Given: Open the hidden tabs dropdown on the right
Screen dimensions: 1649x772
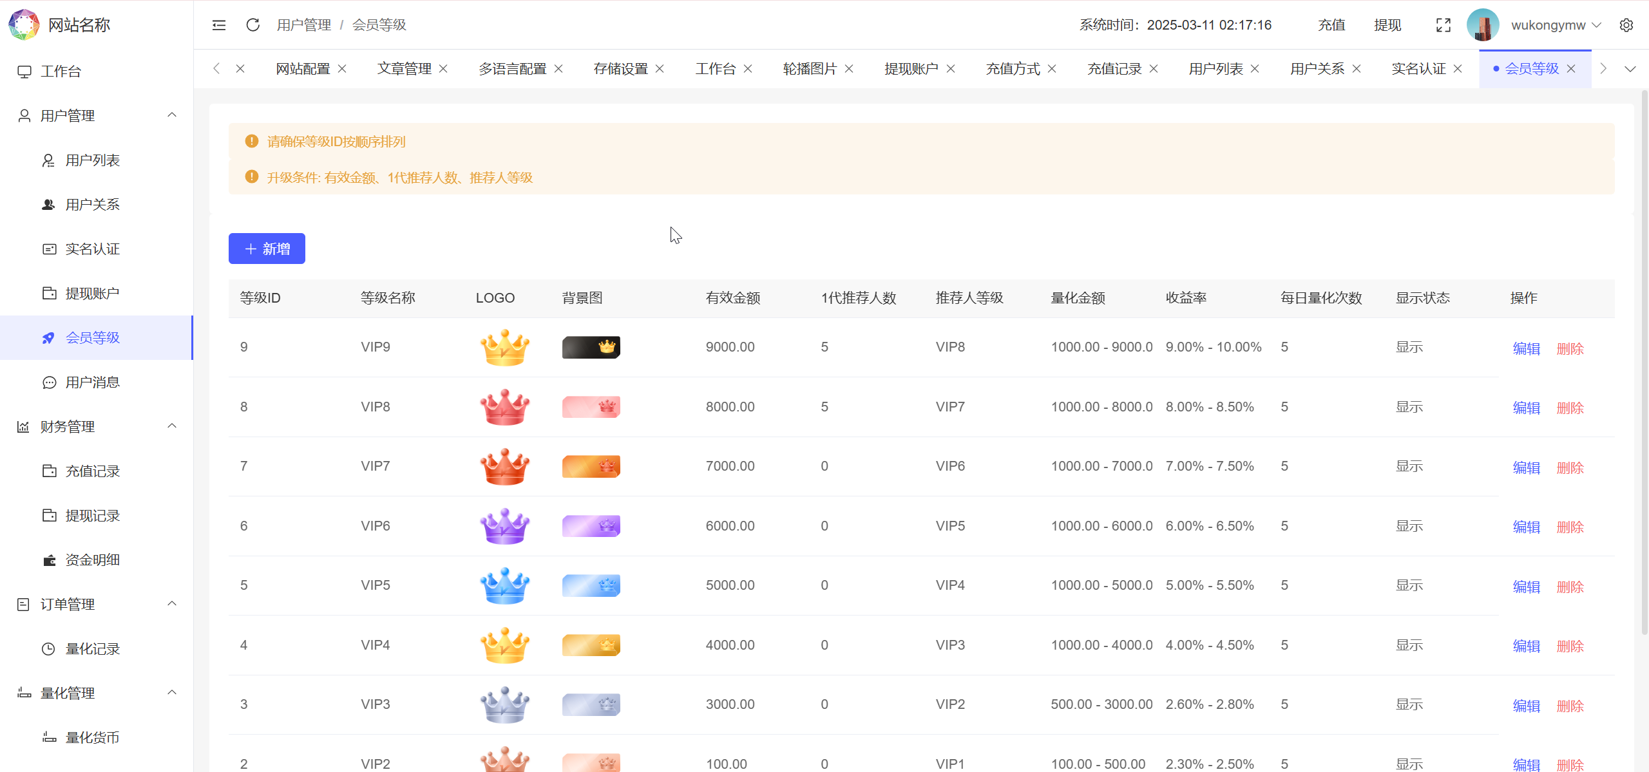Looking at the screenshot, I should (1631, 68).
